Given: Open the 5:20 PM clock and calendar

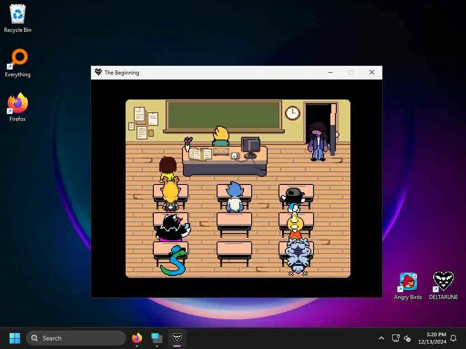Looking at the screenshot, I should pos(432,338).
